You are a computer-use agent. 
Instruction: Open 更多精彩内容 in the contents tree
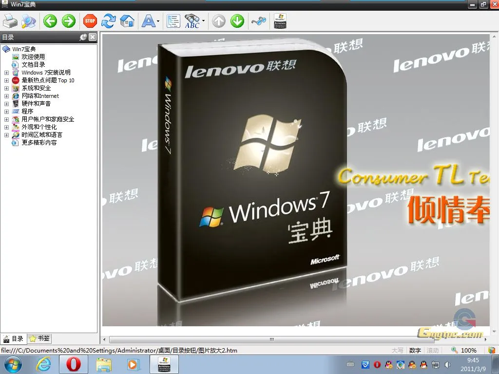[39, 143]
